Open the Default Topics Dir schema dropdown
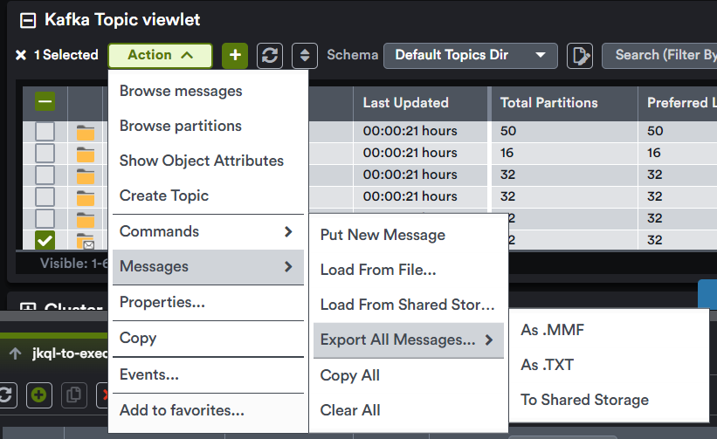The width and height of the screenshot is (717, 439). (x=470, y=55)
